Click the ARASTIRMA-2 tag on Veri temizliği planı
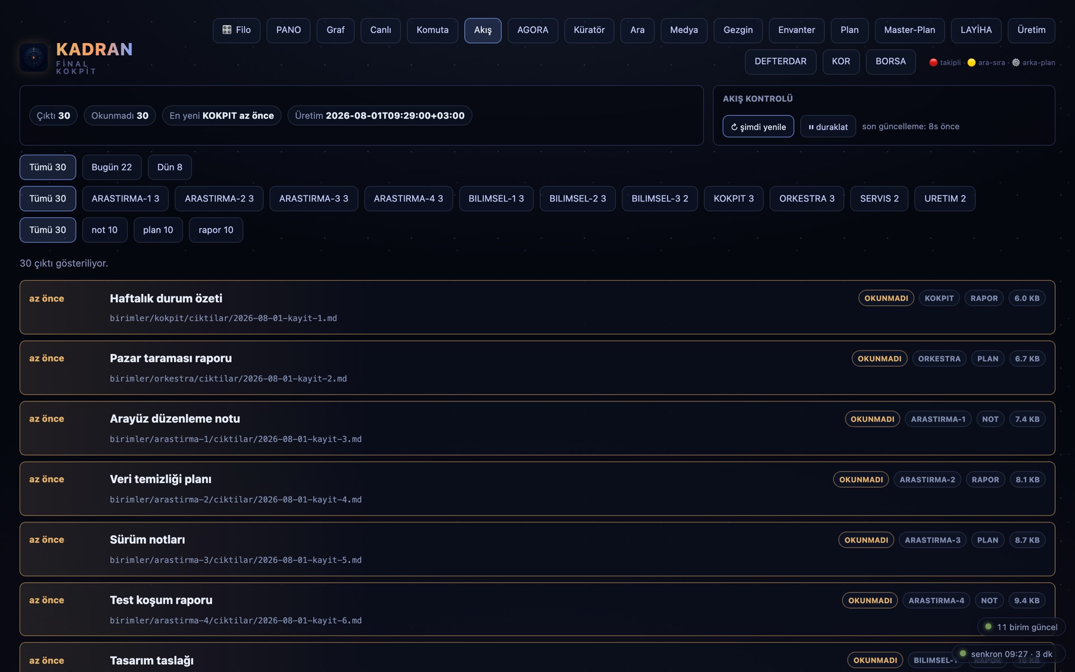Image resolution: width=1075 pixels, height=672 pixels. (927, 479)
